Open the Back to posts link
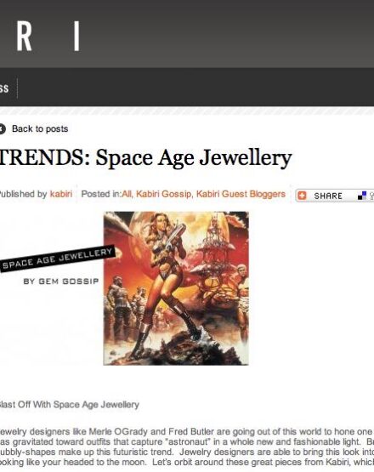The width and height of the screenshot is (374, 472). (40, 128)
